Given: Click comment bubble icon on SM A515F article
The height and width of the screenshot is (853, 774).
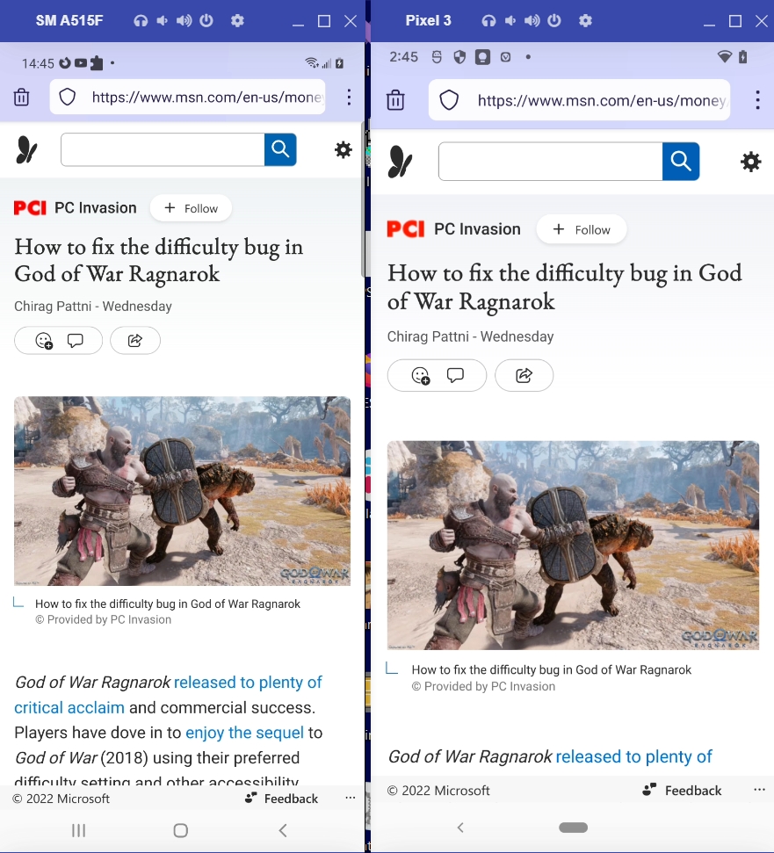Looking at the screenshot, I should click(x=75, y=341).
